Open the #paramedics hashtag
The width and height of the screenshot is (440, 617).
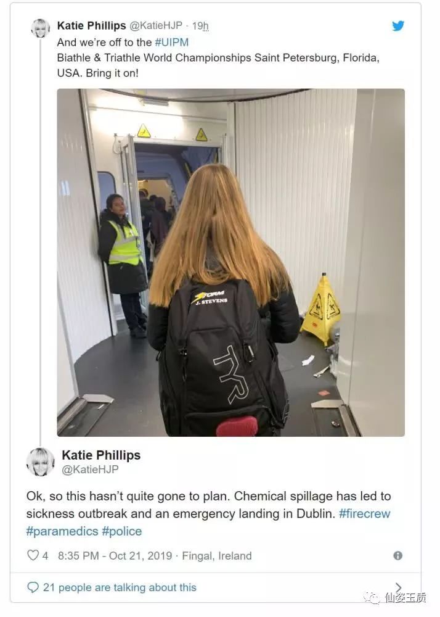click(x=62, y=531)
